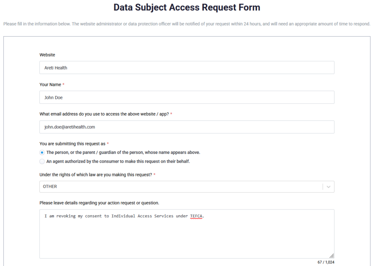Viewport: 372px width, 266px height.
Task: Click the textarea resize grip handle
Action: pyautogui.click(x=332, y=255)
